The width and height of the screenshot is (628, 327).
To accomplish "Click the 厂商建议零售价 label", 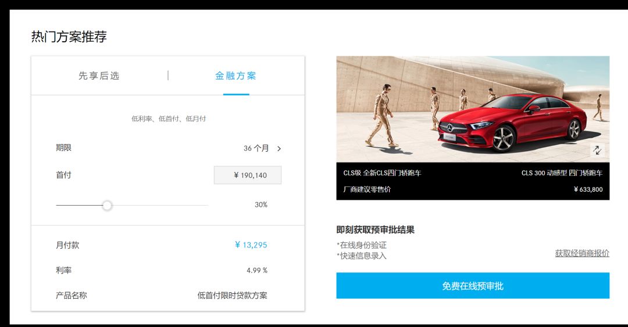I will pyautogui.click(x=367, y=189).
